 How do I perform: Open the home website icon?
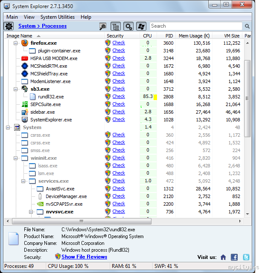223,257
